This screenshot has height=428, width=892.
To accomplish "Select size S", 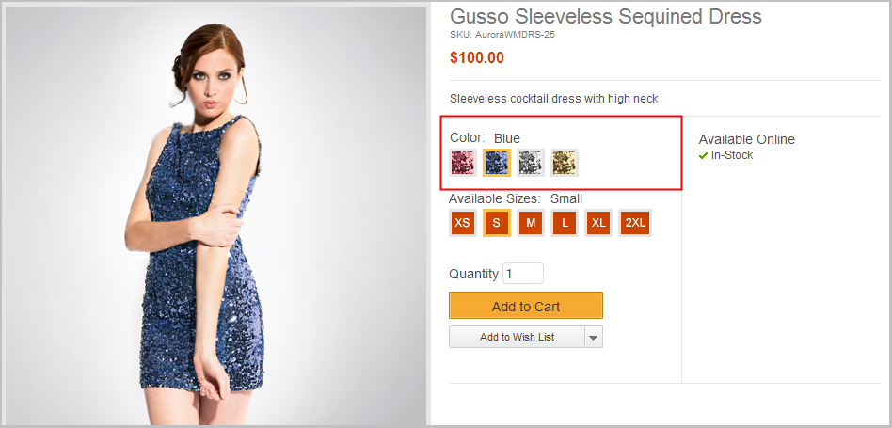I will pyautogui.click(x=497, y=223).
